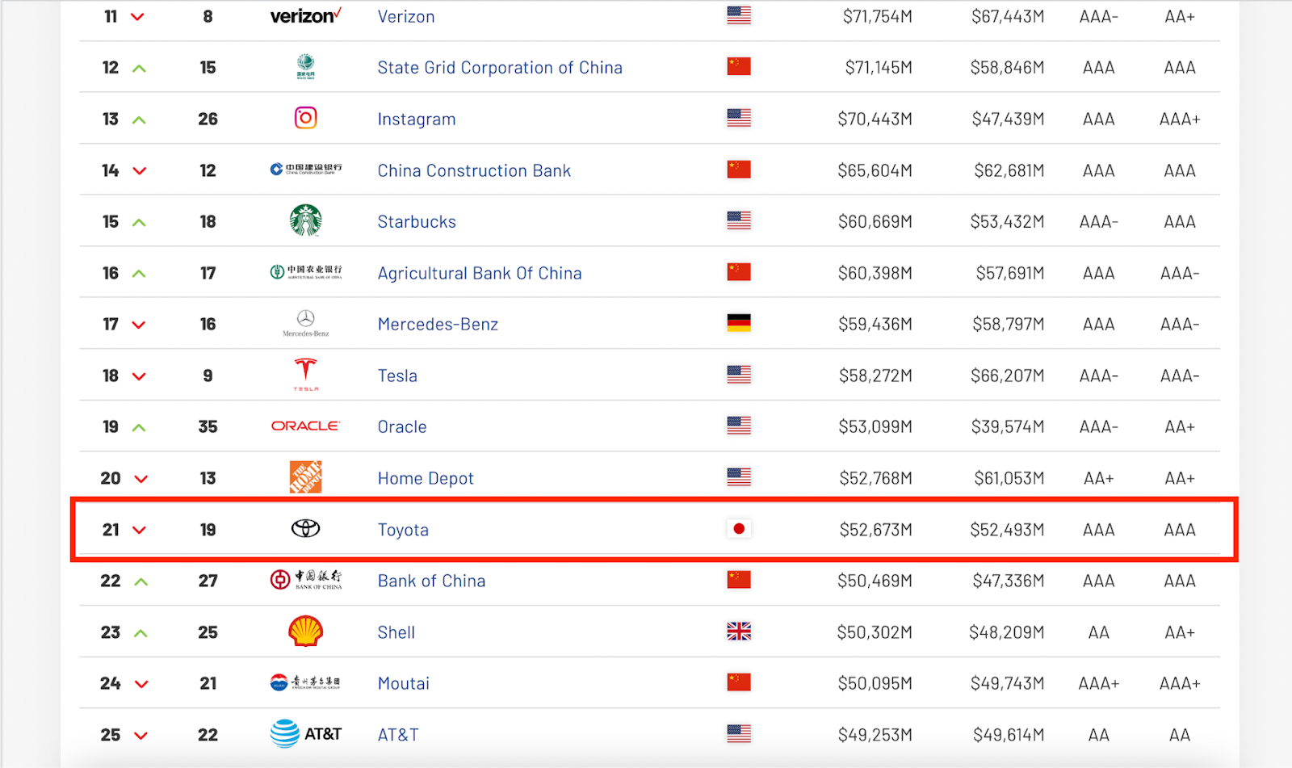Open the China Construction Bank link
The height and width of the screenshot is (768, 1292).
(x=474, y=170)
